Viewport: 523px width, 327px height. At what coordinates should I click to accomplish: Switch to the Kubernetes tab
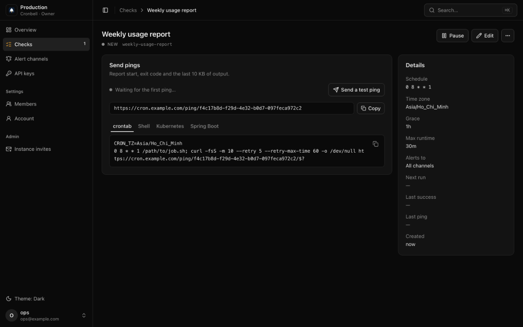click(170, 126)
